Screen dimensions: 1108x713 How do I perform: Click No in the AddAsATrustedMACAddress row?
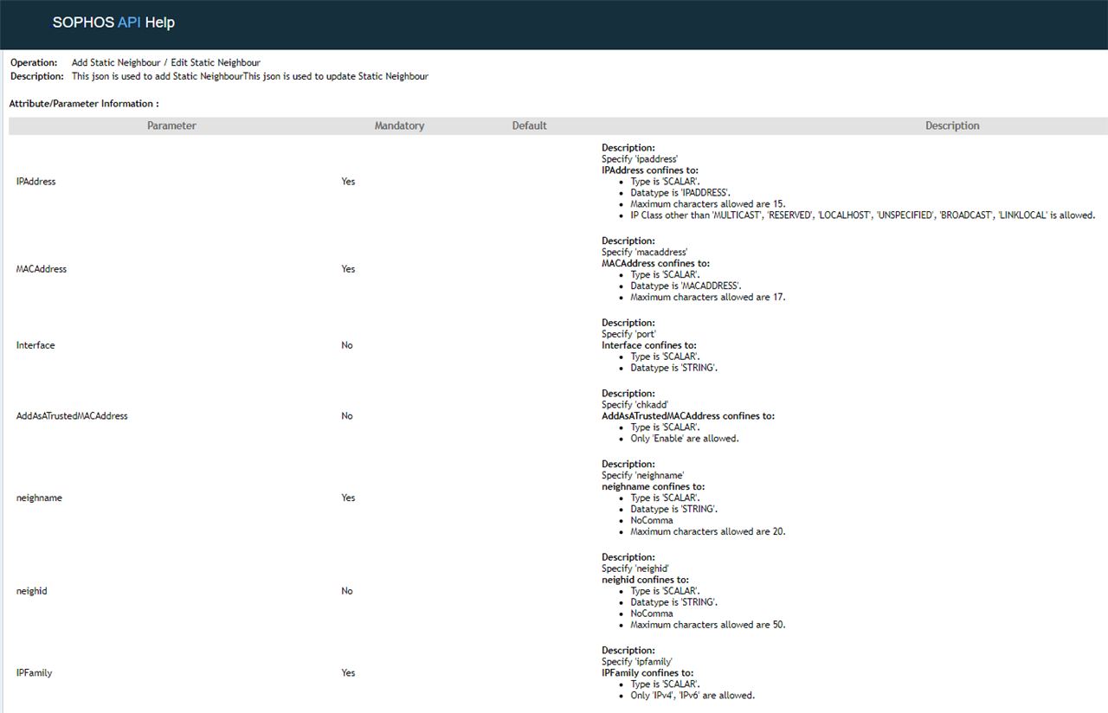click(x=347, y=416)
